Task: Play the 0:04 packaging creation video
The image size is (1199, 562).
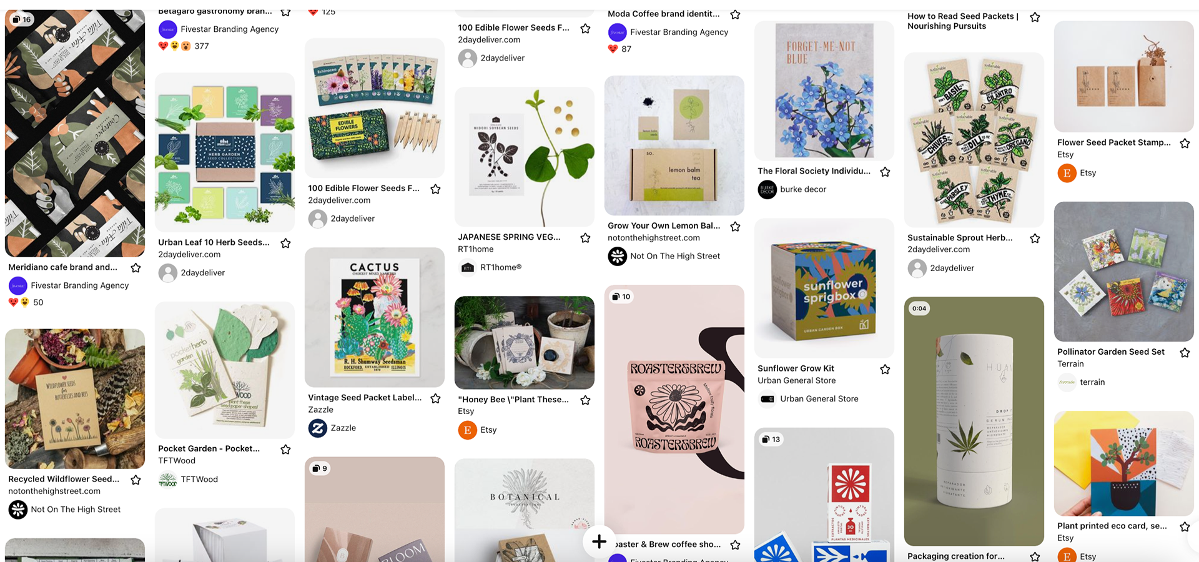Action: [x=974, y=421]
